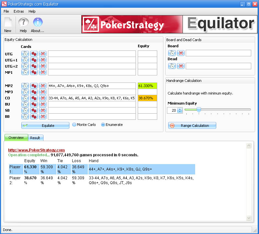Image resolution: width=259 pixels, height=234 pixels.
Task: Click Player 1 win value 59.309
Action: click(47, 167)
